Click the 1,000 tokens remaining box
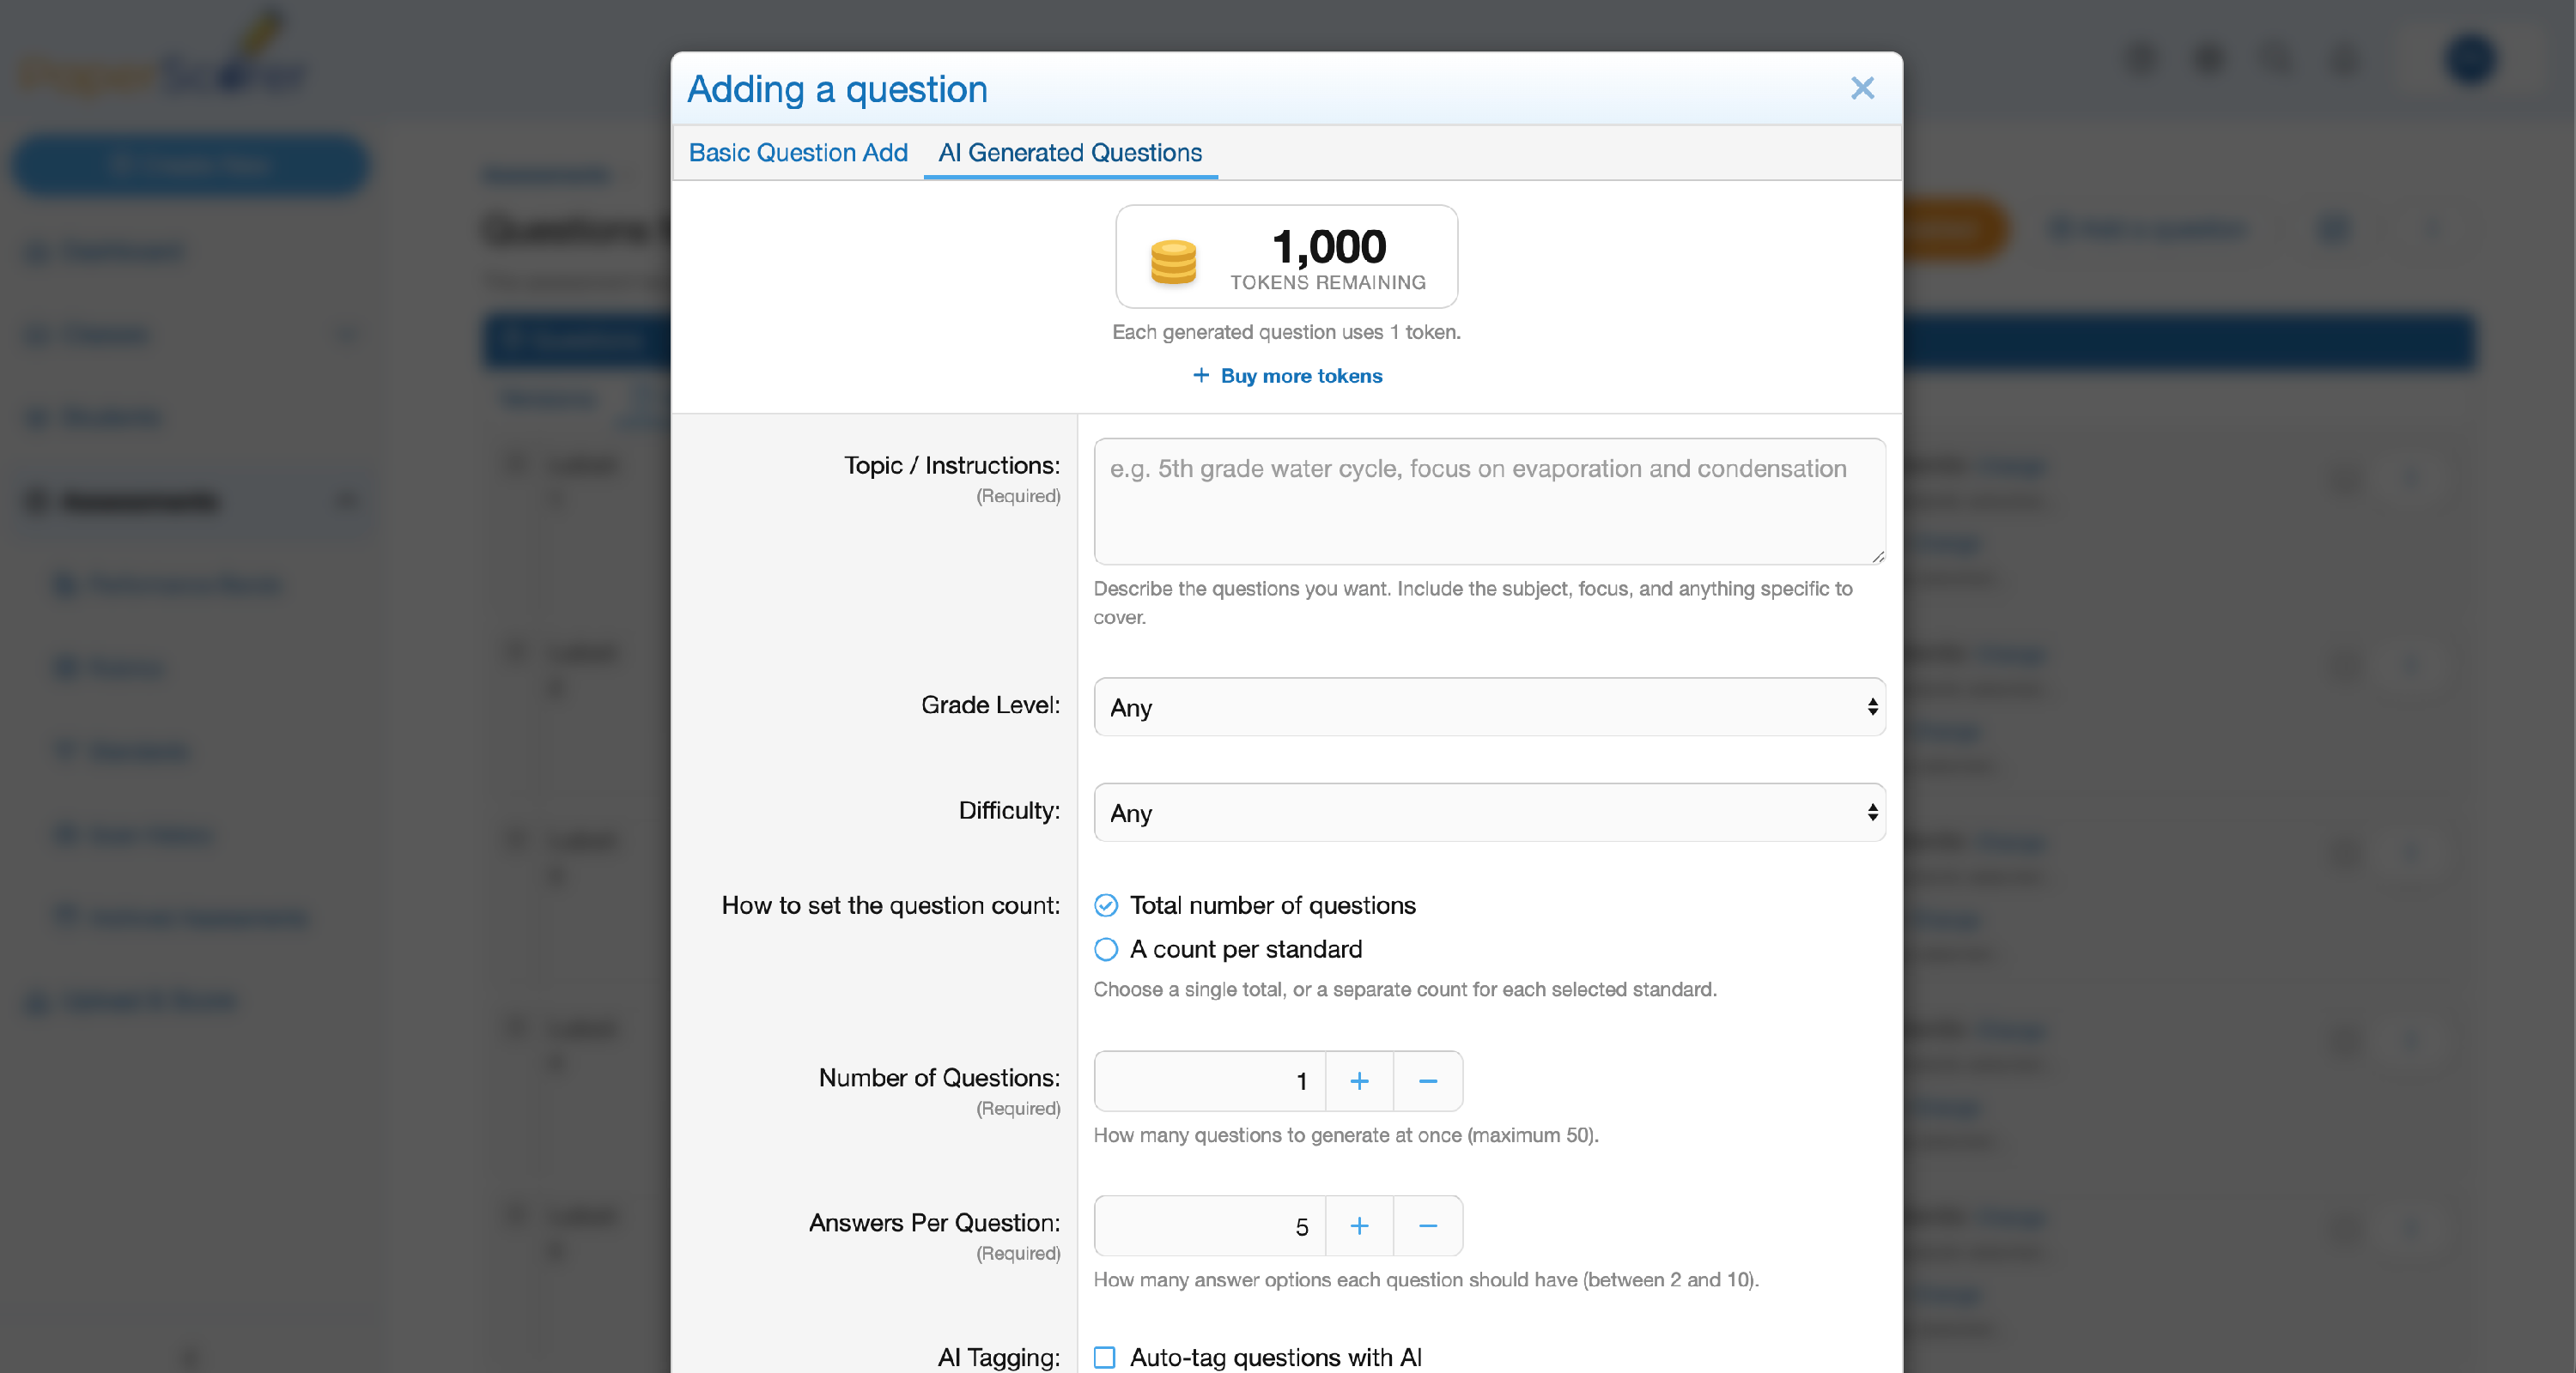 tap(1286, 257)
